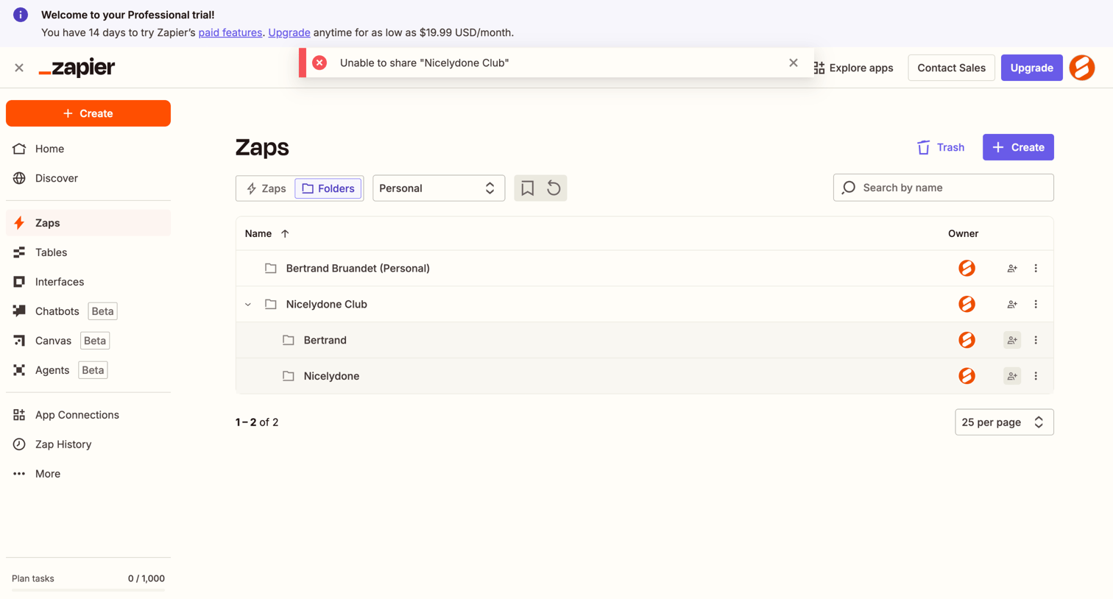Click the purple Upgrade button

point(1031,68)
